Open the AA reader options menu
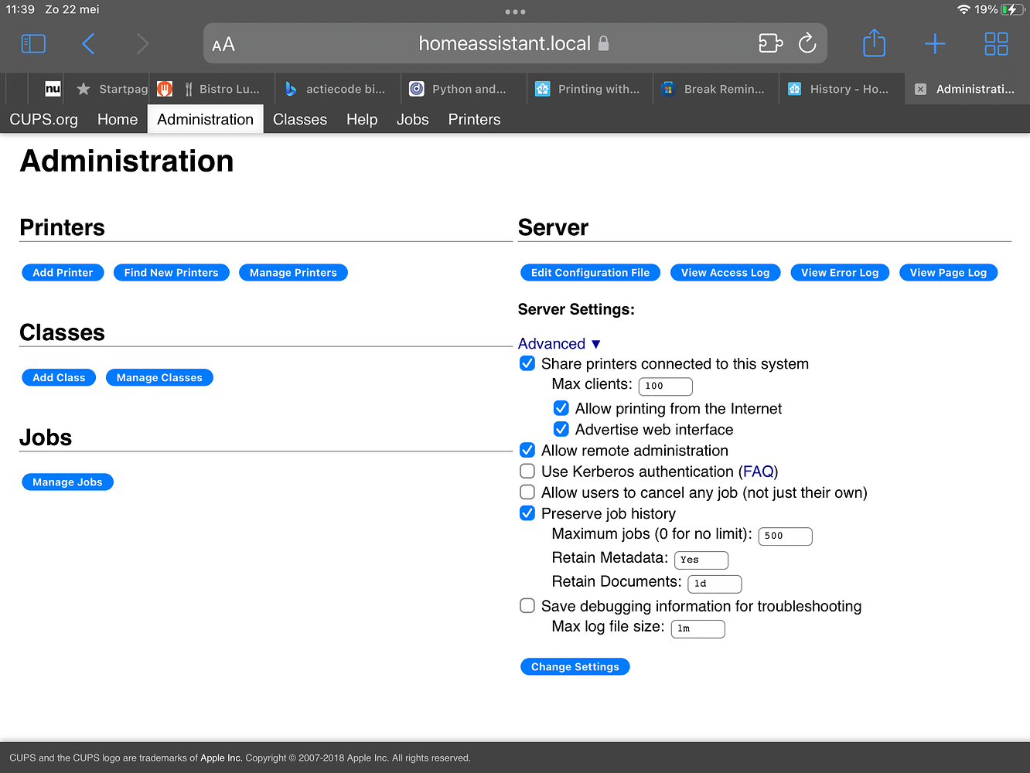This screenshot has width=1030, height=773. pyautogui.click(x=223, y=45)
